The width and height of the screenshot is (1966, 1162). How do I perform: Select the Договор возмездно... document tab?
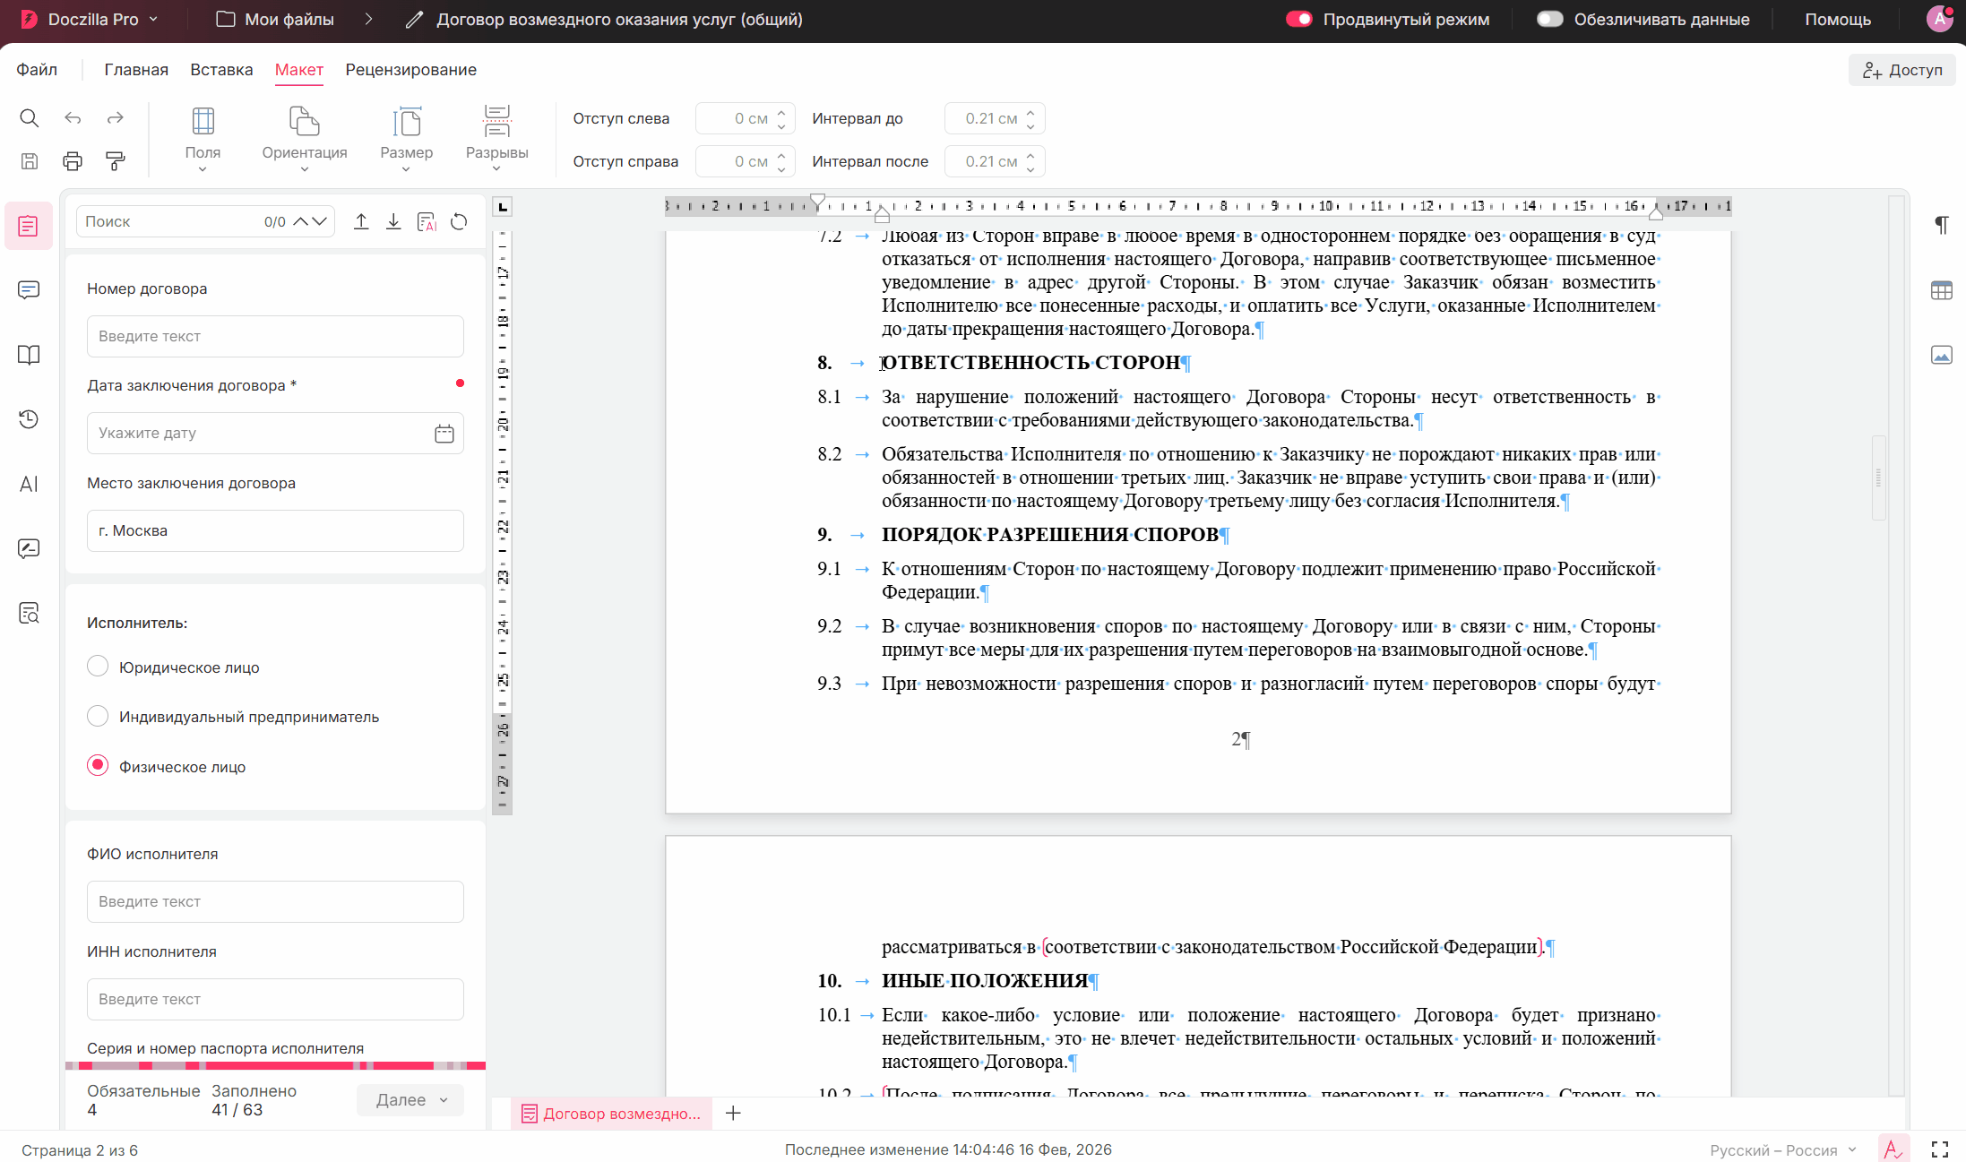(x=611, y=1114)
